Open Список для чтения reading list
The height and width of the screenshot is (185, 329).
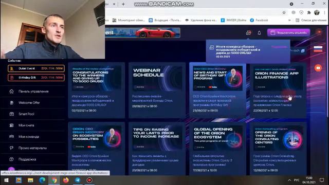(x=311, y=20)
